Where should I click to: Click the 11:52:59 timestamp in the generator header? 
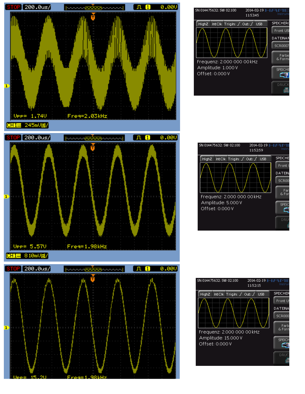point(256,150)
